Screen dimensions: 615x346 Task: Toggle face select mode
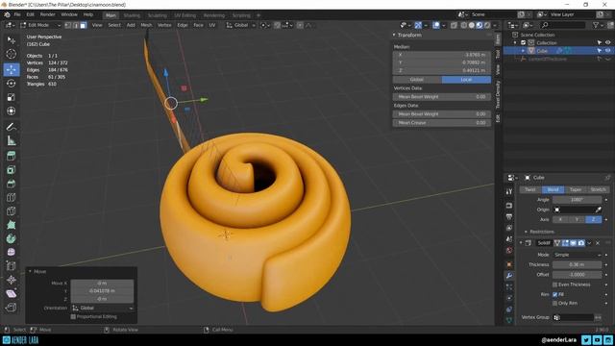coord(84,25)
